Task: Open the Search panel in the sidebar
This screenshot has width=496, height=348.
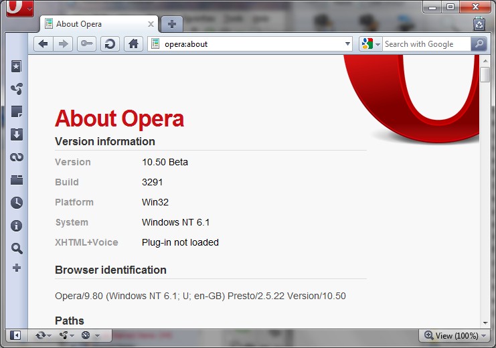Action: pos(17,248)
